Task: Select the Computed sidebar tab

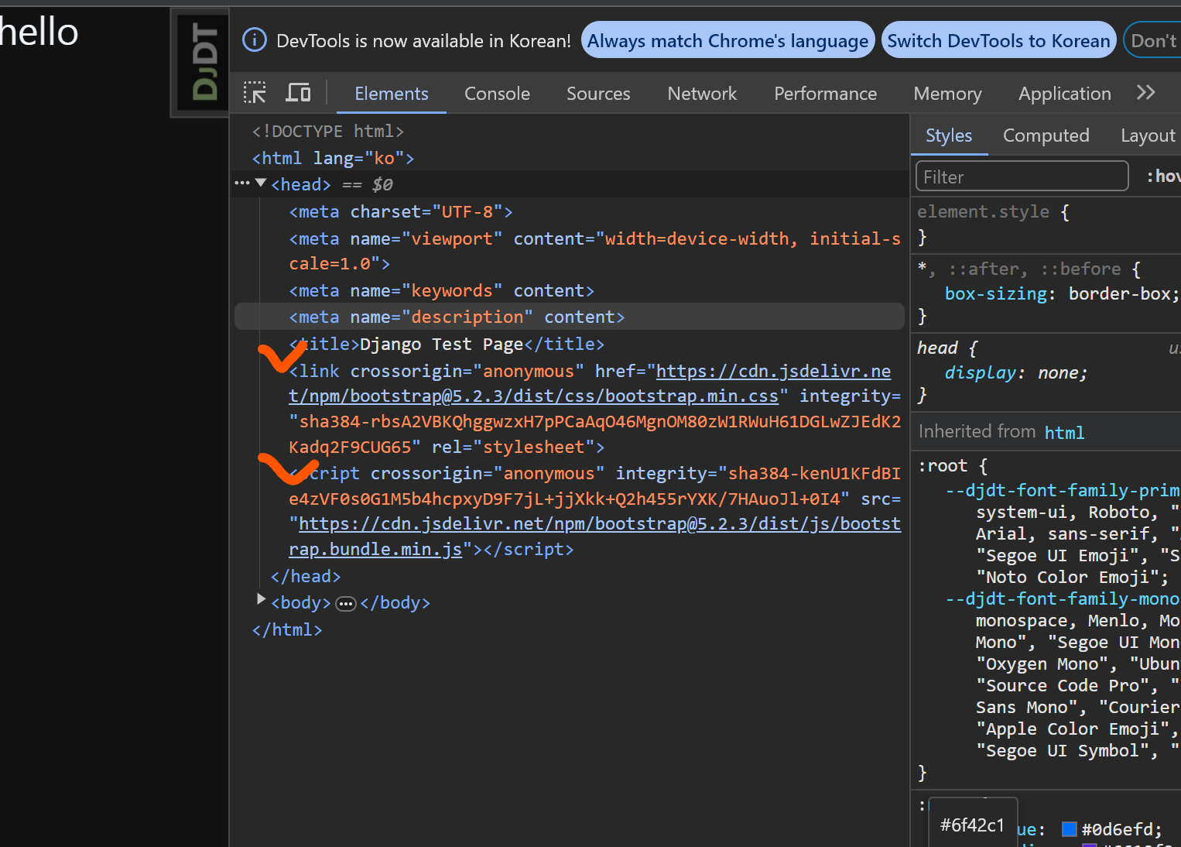Action: (x=1046, y=135)
